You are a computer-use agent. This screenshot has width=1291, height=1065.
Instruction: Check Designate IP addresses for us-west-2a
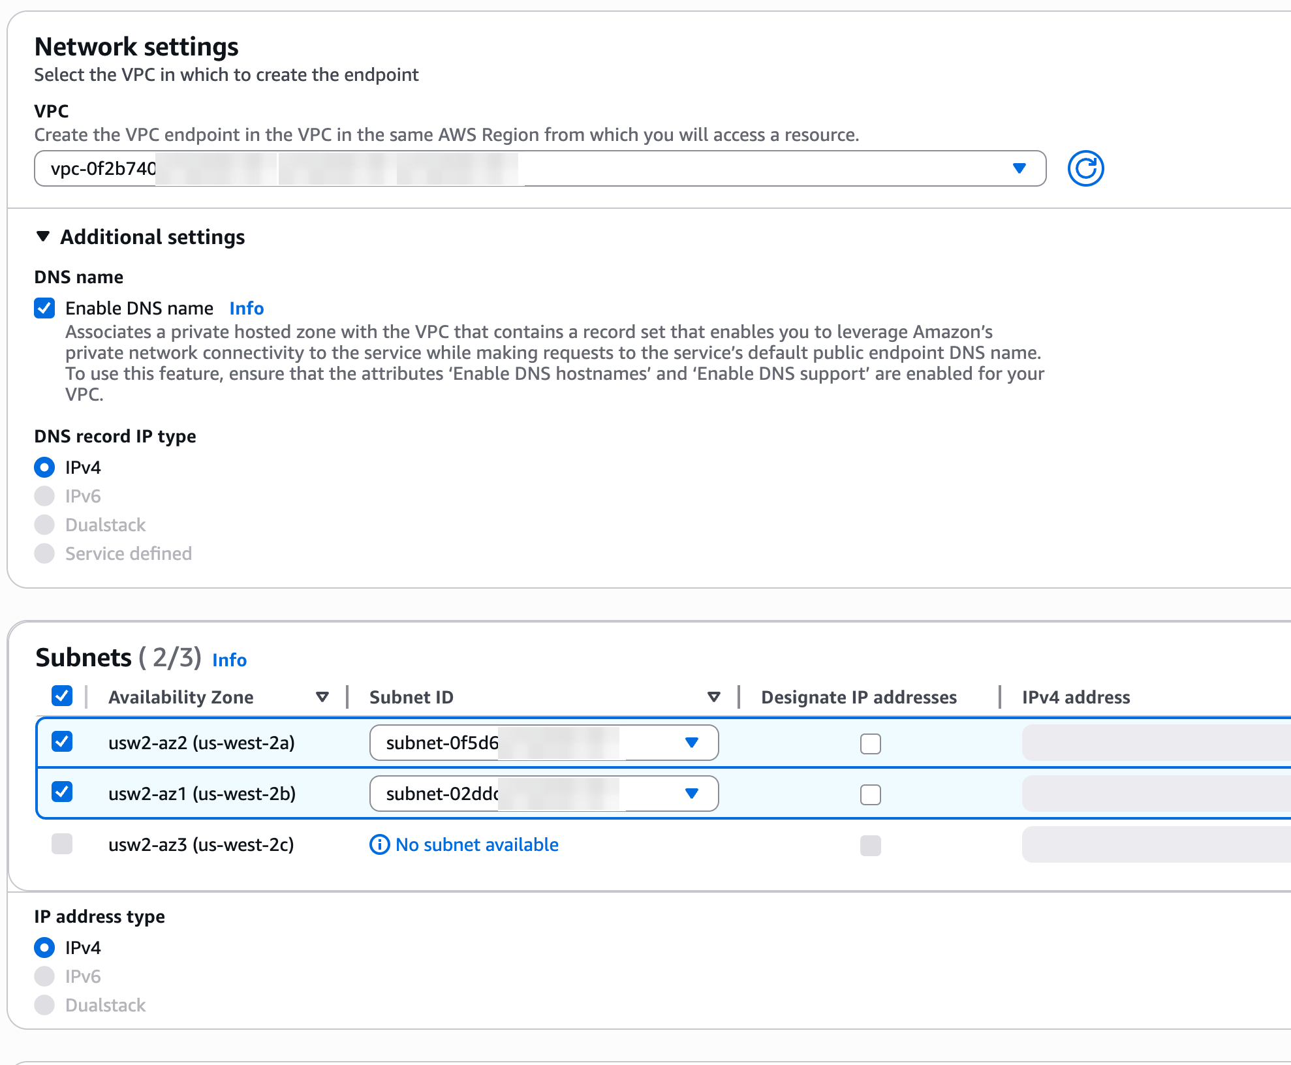pos(870,743)
